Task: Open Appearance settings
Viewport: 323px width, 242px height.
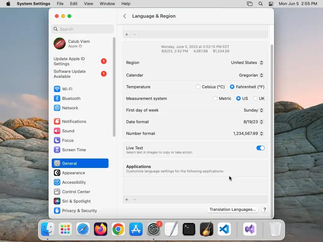Action: 80,173
